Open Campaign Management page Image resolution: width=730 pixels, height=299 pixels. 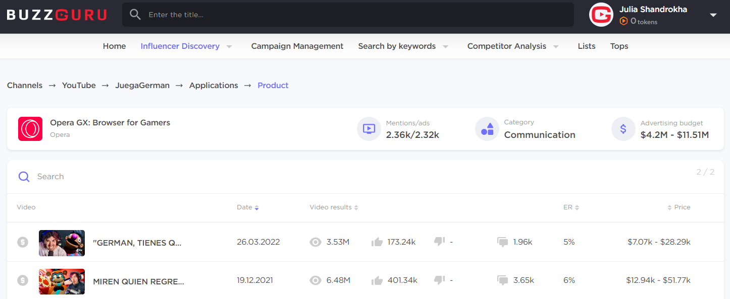pyautogui.click(x=297, y=46)
